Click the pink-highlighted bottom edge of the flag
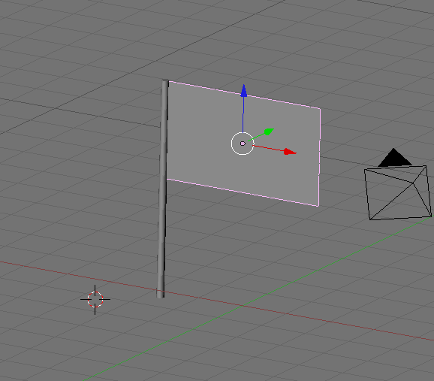This screenshot has width=434, height=381. pos(243,192)
